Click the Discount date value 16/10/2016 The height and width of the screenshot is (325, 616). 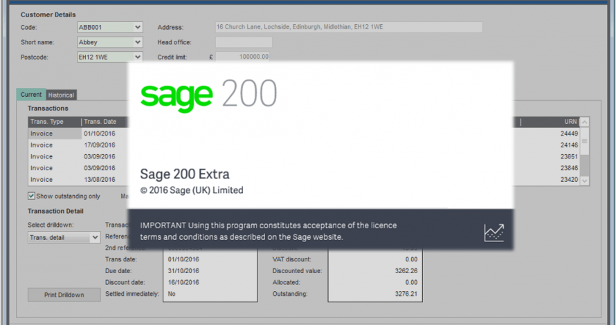click(183, 282)
